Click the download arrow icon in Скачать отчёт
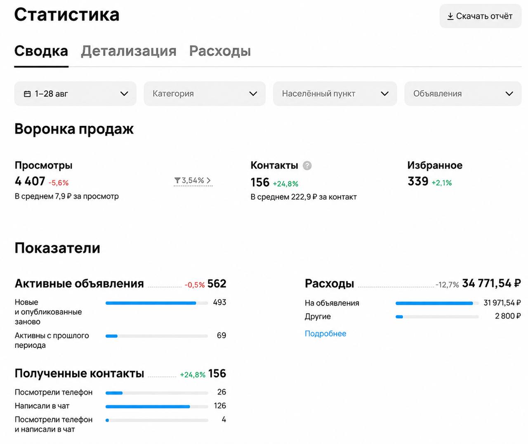The width and height of the screenshot is (528, 444). point(450,16)
